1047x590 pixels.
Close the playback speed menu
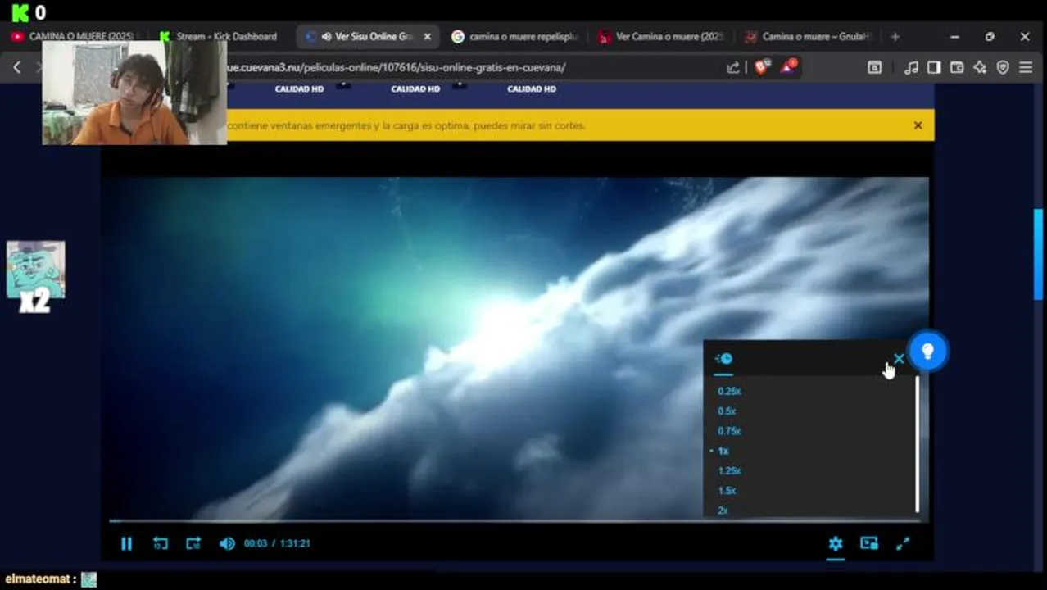899,359
